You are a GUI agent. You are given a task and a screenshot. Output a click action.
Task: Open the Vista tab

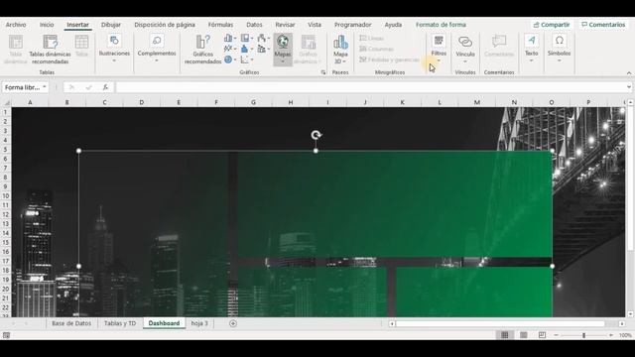click(315, 25)
